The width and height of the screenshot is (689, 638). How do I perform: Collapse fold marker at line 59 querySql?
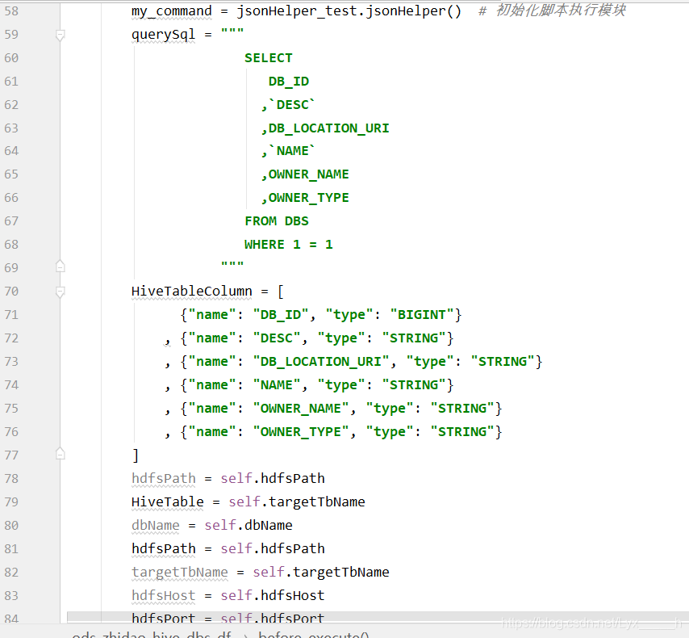click(x=61, y=35)
